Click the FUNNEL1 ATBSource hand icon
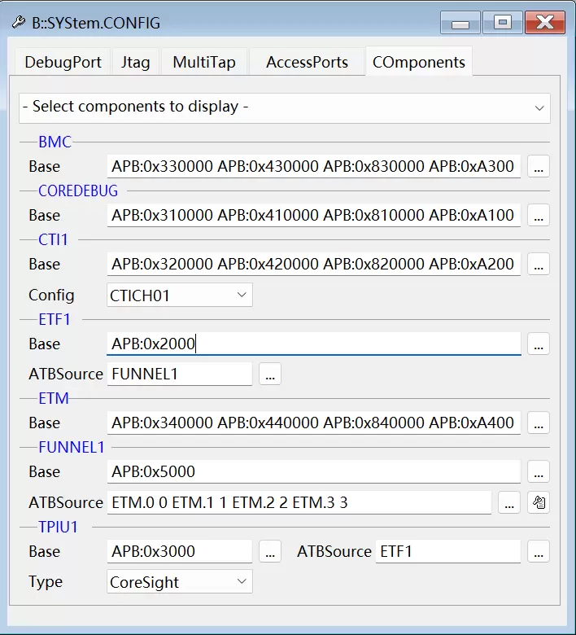The height and width of the screenshot is (635, 576). 539,503
